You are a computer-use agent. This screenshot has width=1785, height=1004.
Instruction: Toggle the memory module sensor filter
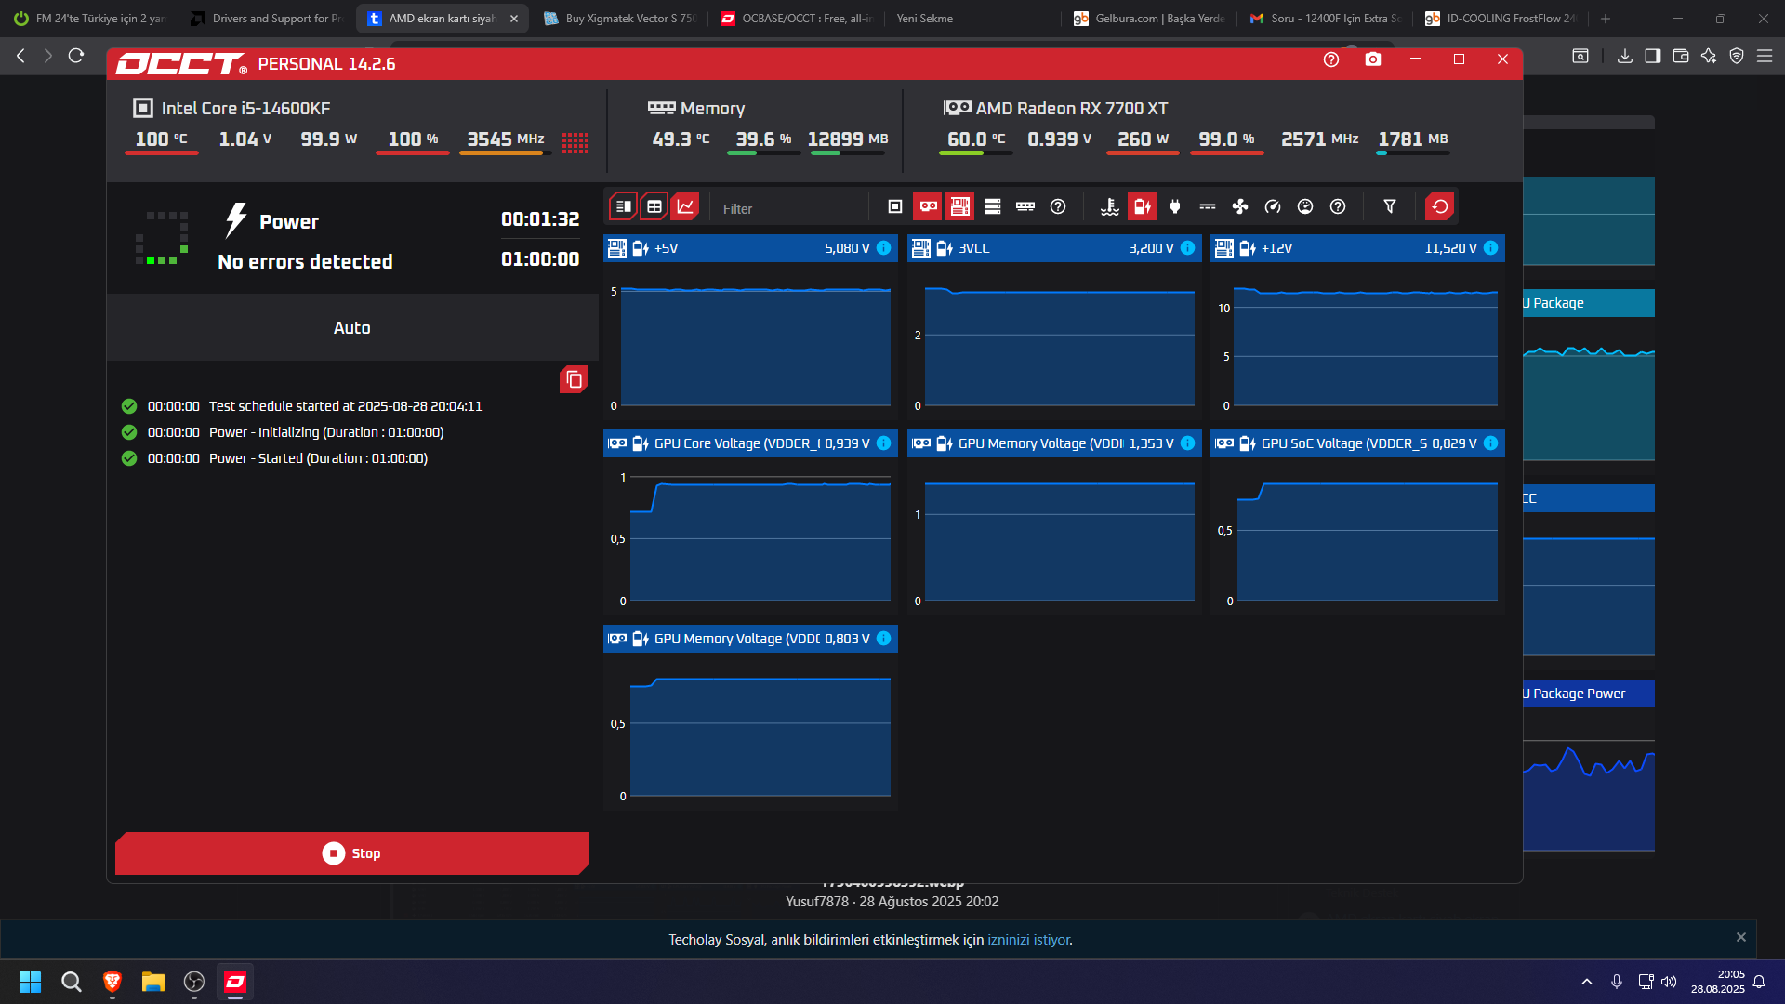click(x=1025, y=206)
